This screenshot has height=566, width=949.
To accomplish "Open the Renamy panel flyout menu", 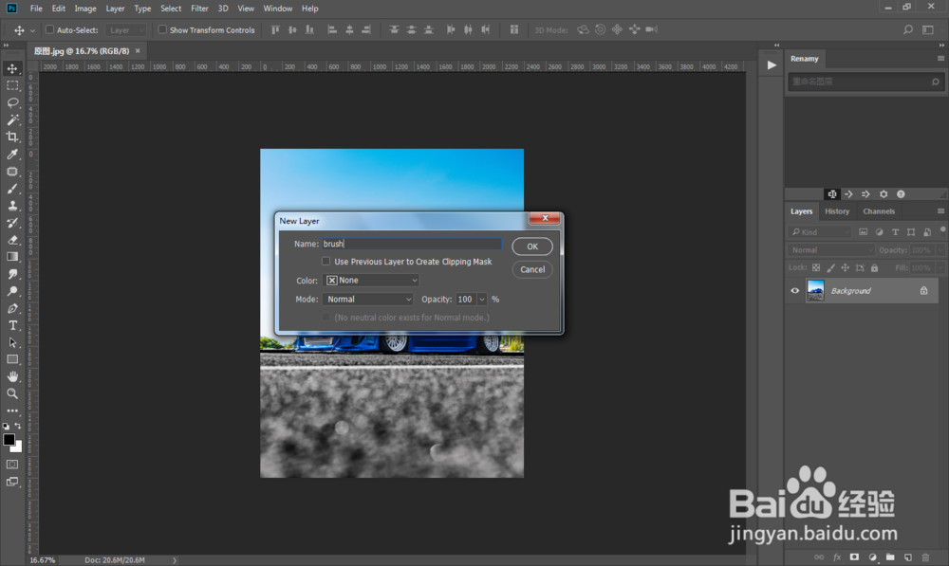I will point(940,58).
